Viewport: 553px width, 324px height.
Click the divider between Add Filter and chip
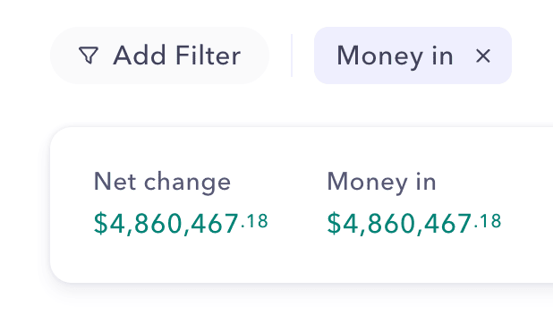pyautogui.click(x=292, y=55)
